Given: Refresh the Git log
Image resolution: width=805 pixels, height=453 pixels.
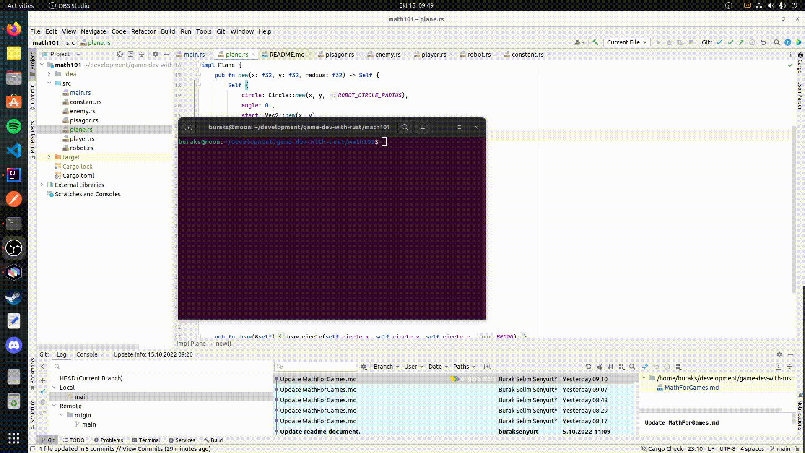Looking at the screenshot, I should tap(588, 367).
